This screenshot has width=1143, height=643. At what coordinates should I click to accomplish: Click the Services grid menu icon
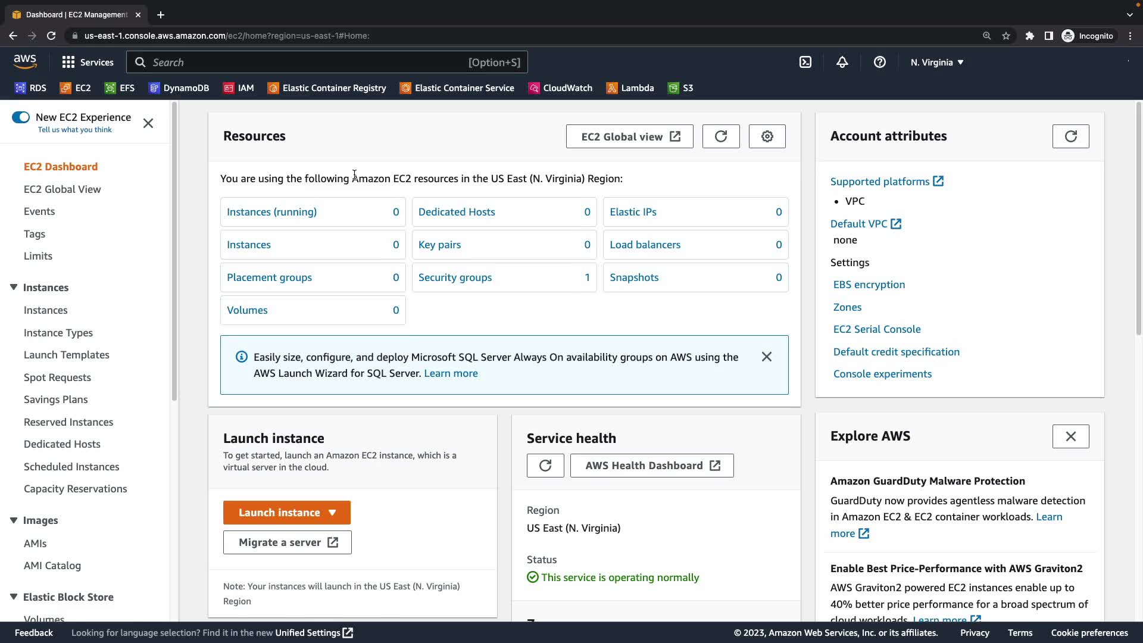pyautogui.click(x=68, y=62)
